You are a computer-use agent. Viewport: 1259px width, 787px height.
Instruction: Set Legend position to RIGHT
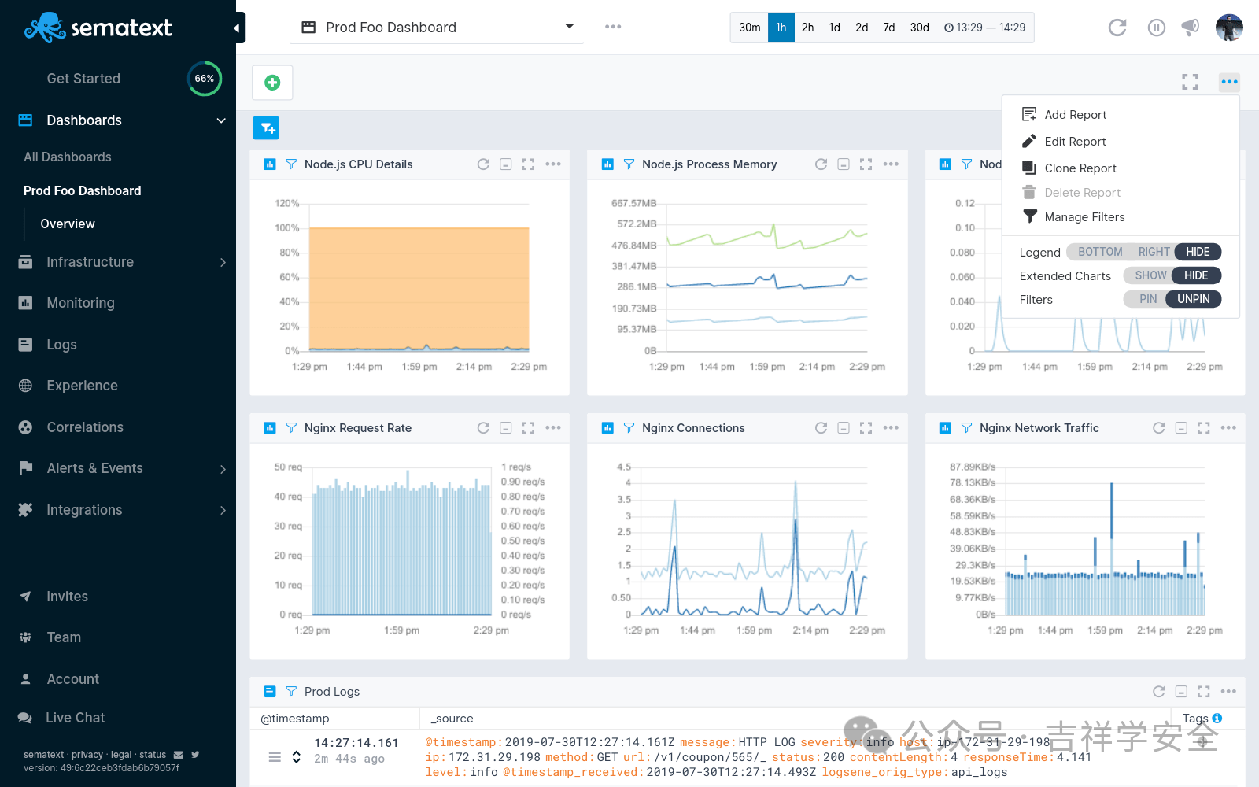coord(1154,252)
